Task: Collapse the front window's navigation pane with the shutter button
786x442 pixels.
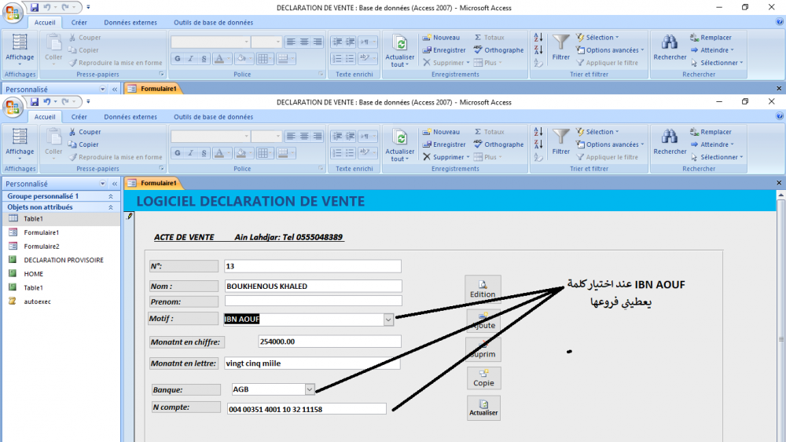Action: [115, 184]
